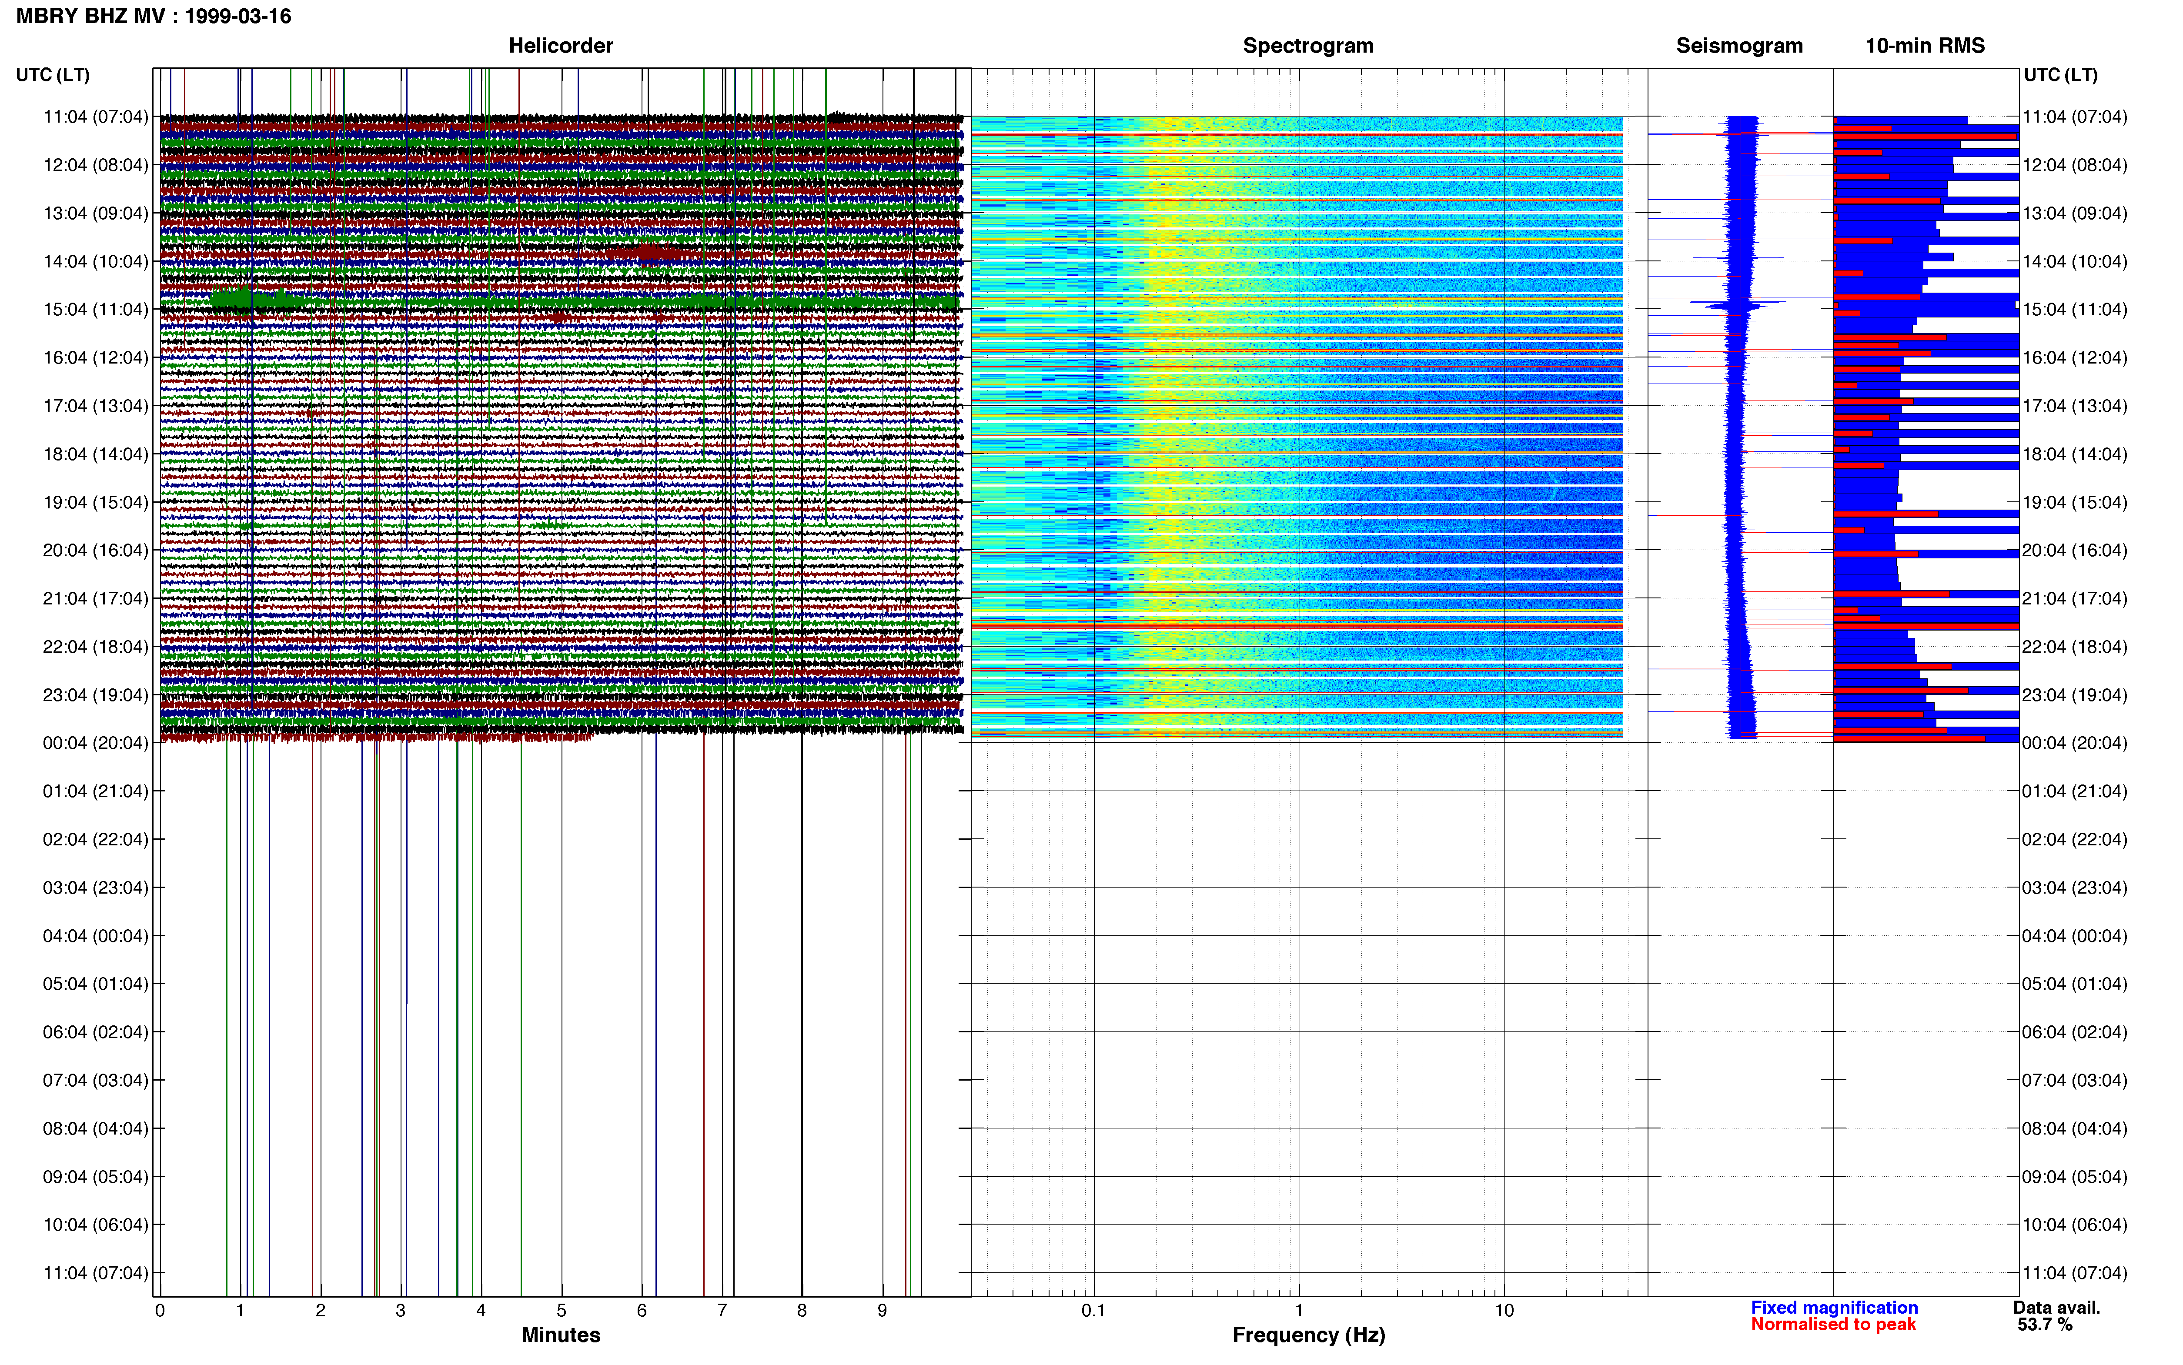Click RMS-side time label '19:04 (15:04)'
Viewport: 2183px width, 1365px height.
[2075, 502]
